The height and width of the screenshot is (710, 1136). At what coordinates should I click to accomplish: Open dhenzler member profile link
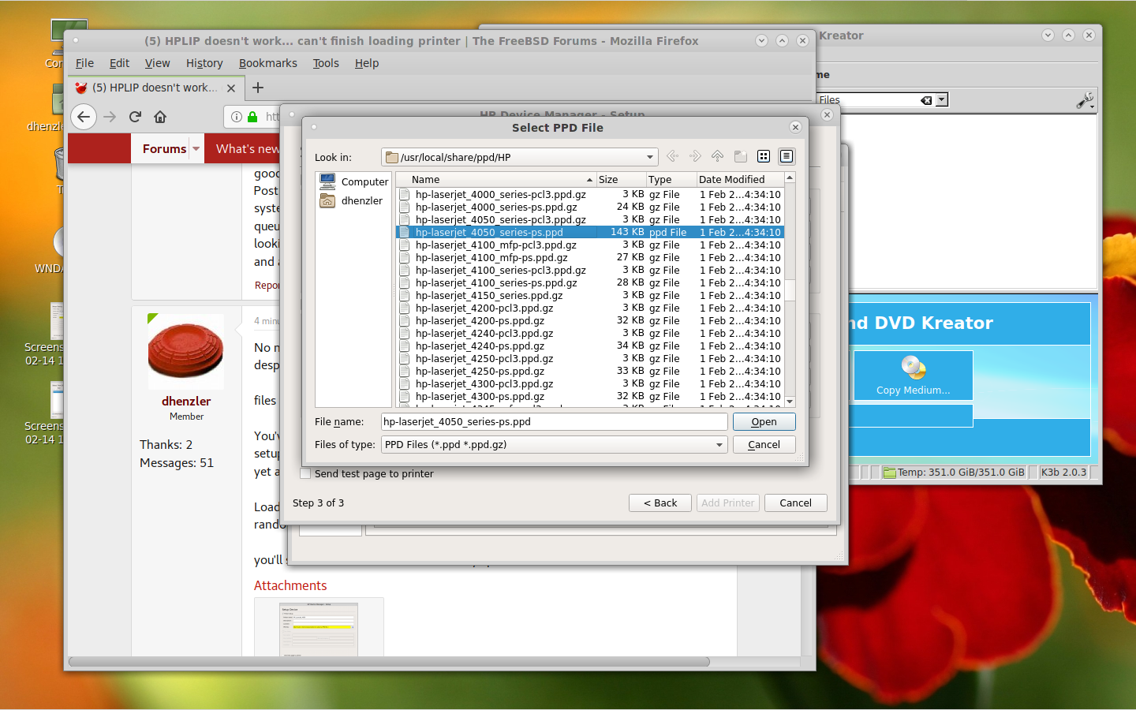pyautogui.click(x=186, y=402)
